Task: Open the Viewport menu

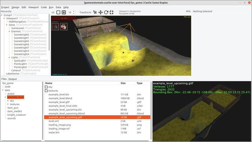Action: pos(33,7)
